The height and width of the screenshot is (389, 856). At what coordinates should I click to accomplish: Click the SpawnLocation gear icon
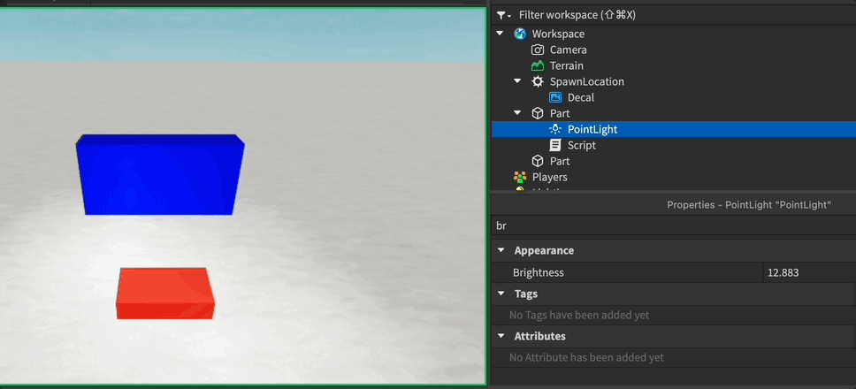coord(538,82)
